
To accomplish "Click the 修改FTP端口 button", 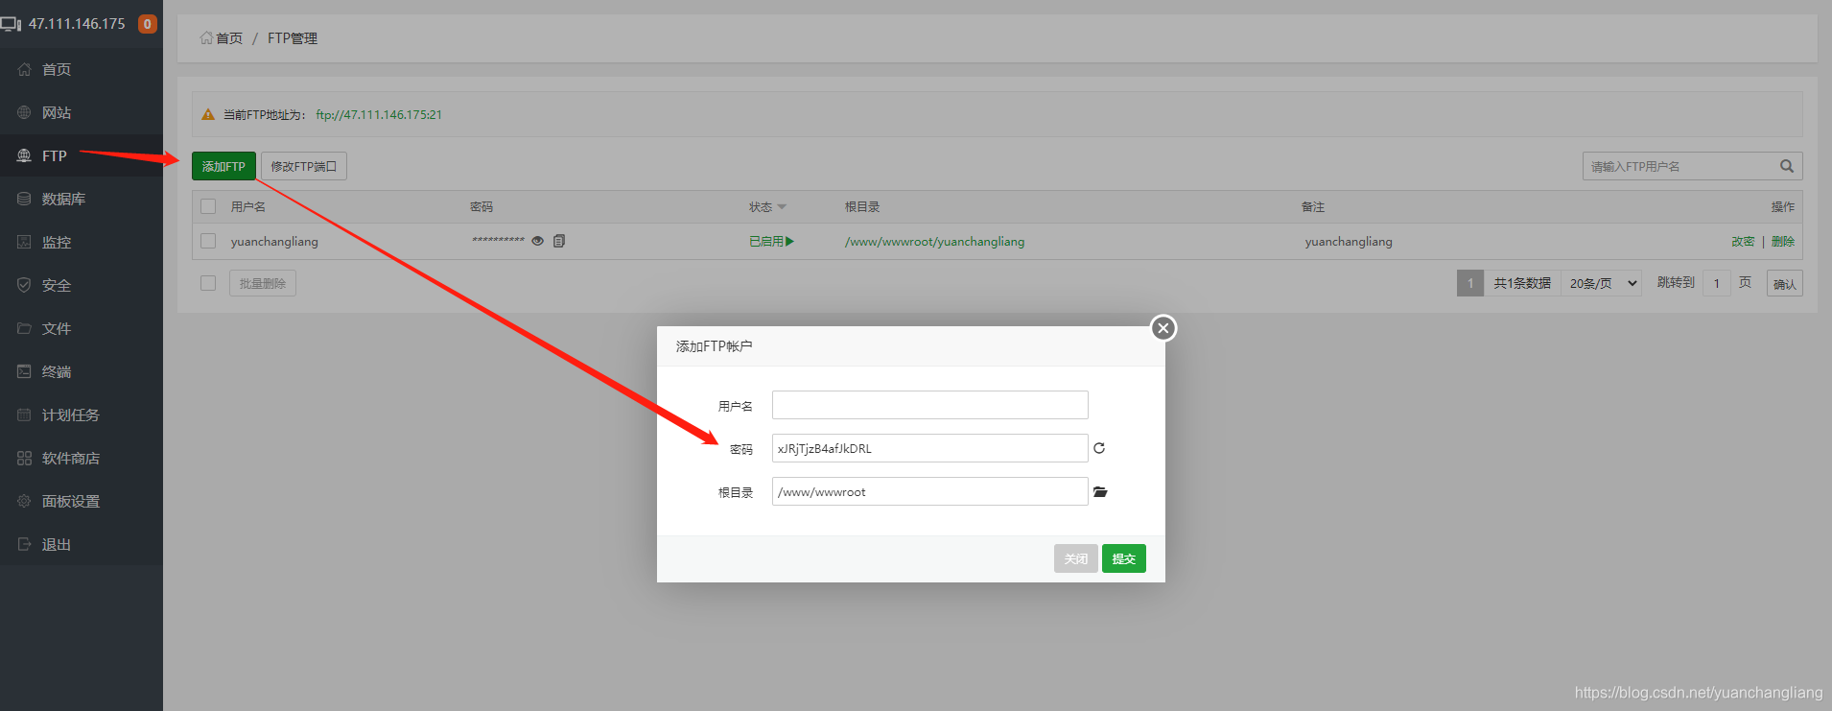I will click(x=303, y=166).
